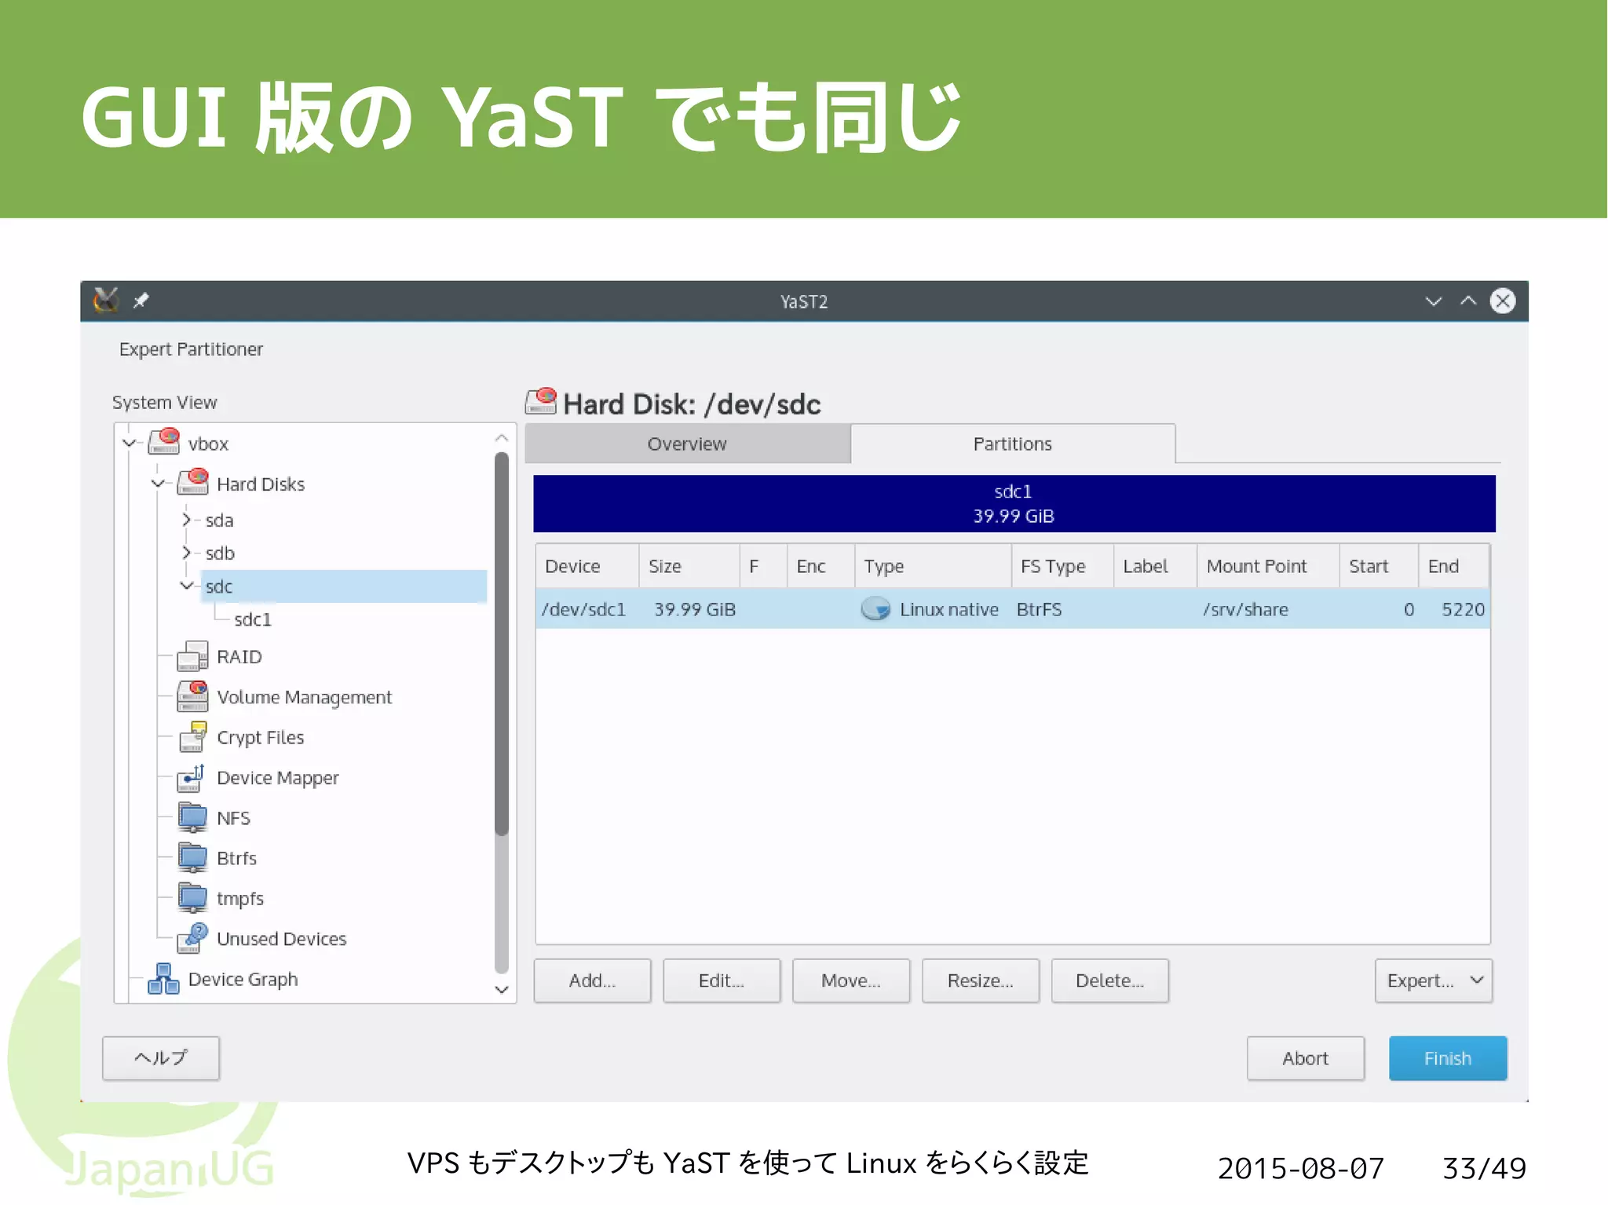This screenshot has width=1608, height=1205.
Task: Sort table by Size column header
Action: 689,566
